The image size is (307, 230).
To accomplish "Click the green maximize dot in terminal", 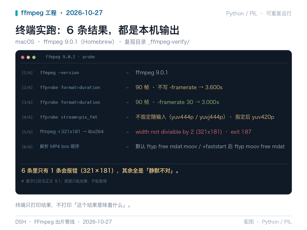I will tap(34, 57).
